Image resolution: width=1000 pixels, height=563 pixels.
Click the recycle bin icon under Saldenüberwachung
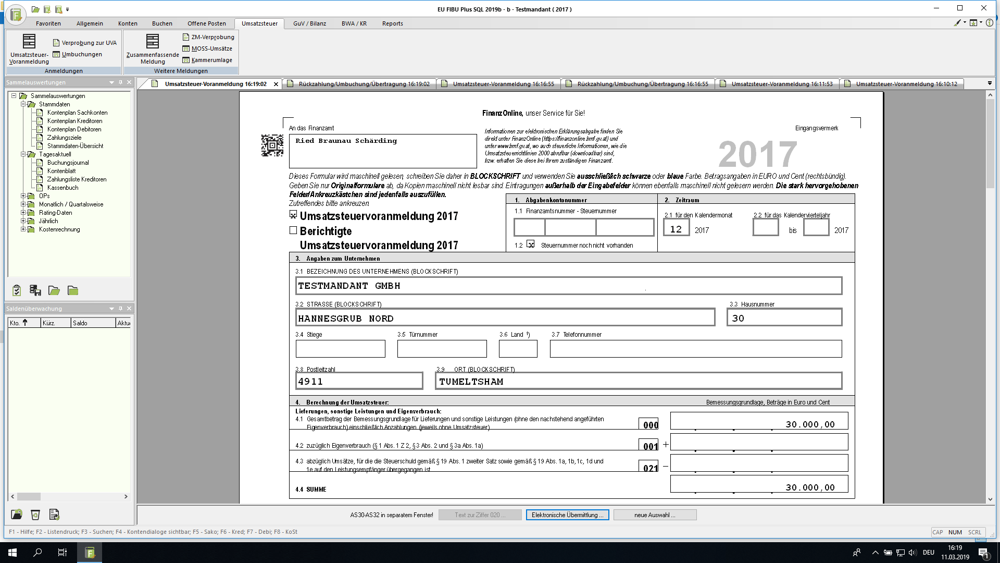35,515
